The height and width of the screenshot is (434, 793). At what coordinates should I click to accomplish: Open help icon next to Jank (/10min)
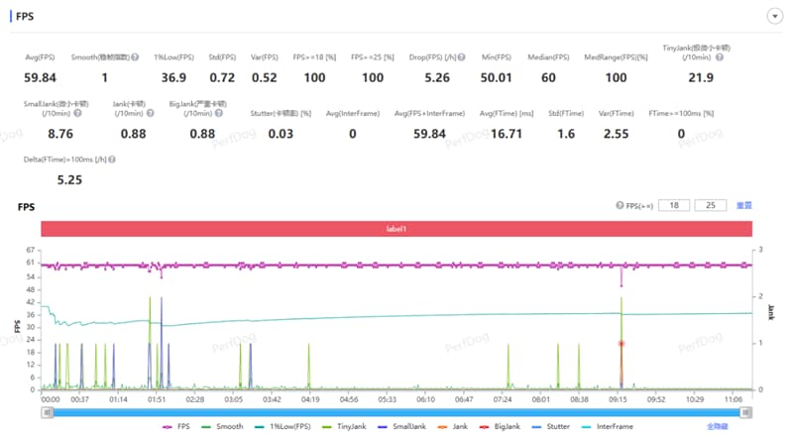point(151,113)
